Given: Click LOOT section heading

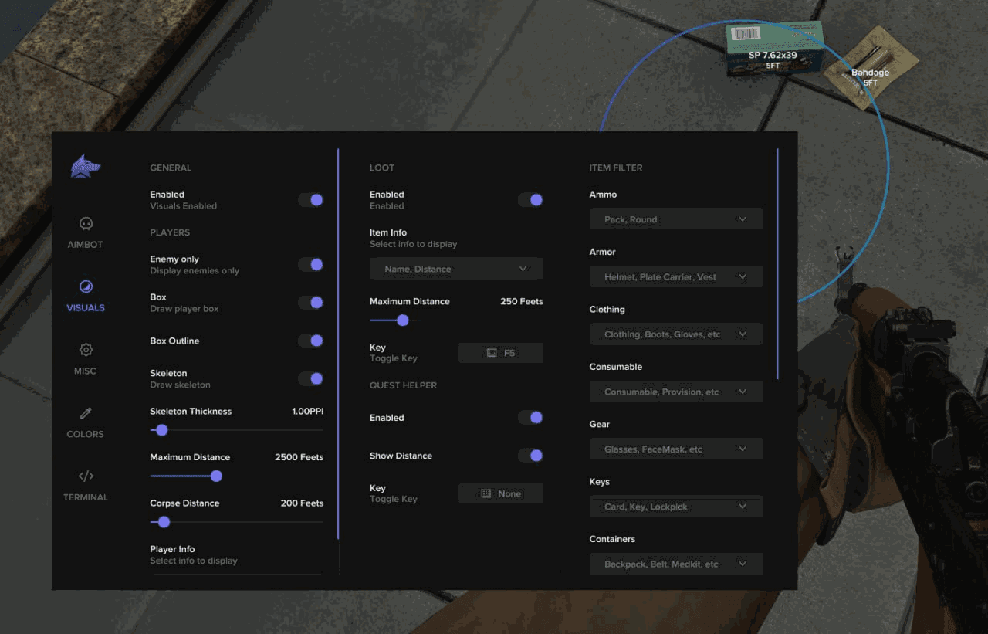Looking at the screenshot, I should coord(382,168).
